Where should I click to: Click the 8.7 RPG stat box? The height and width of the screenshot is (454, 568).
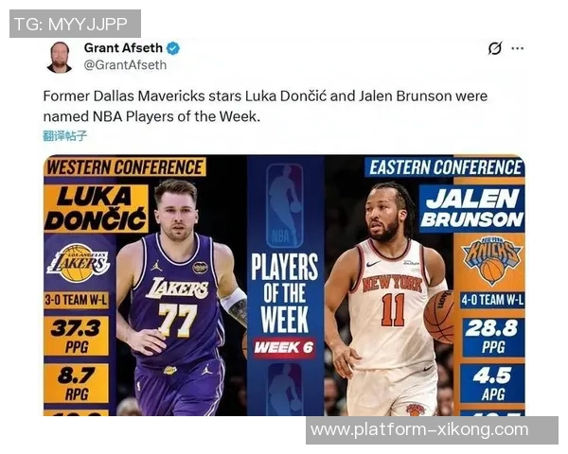pos(77,383)
